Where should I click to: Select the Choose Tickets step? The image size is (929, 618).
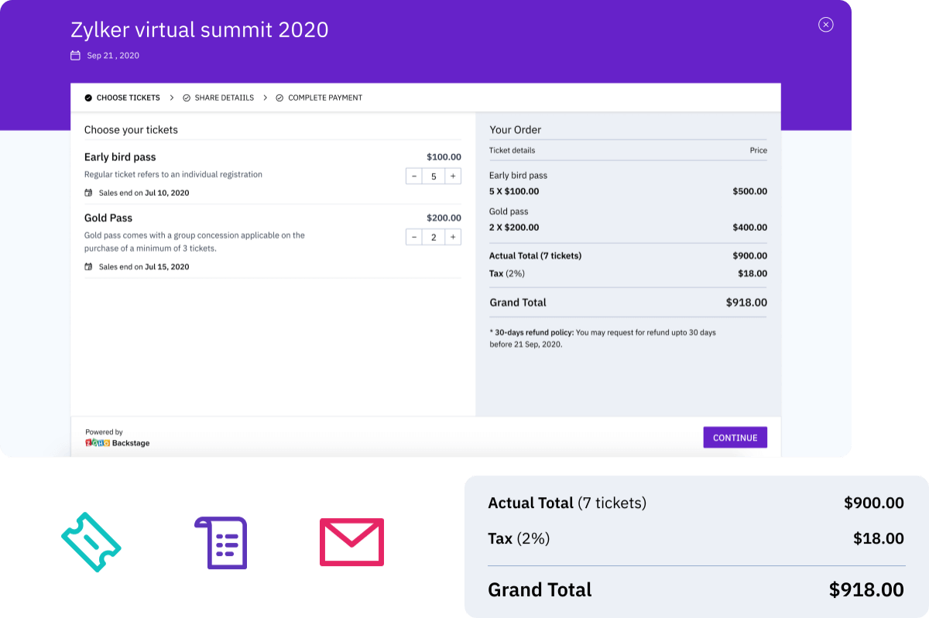click(122, 98)
